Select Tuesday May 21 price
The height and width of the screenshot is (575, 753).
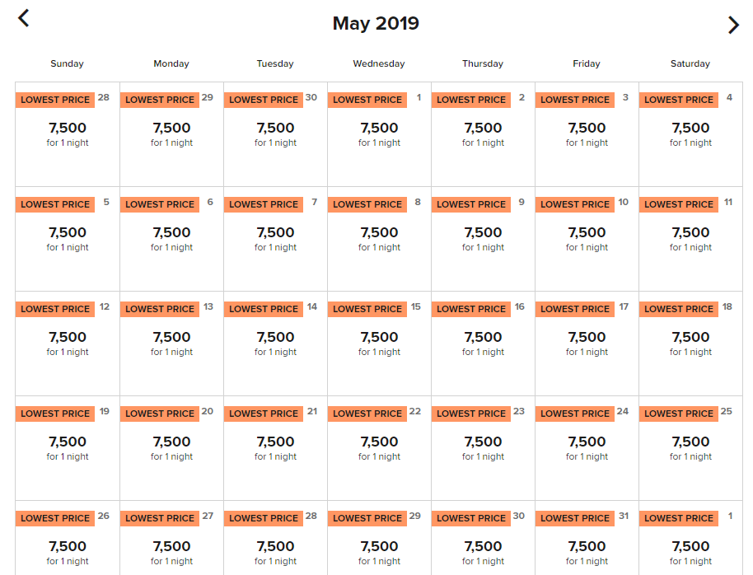pyautogui.click(x=275, y=448)
